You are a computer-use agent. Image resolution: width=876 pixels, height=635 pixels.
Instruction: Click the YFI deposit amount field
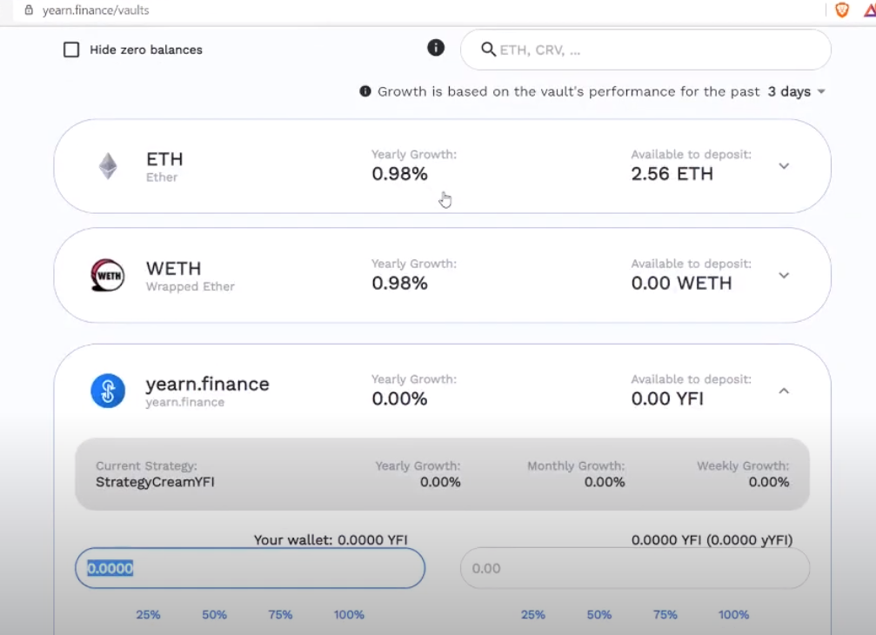click(x=251, y=568)
